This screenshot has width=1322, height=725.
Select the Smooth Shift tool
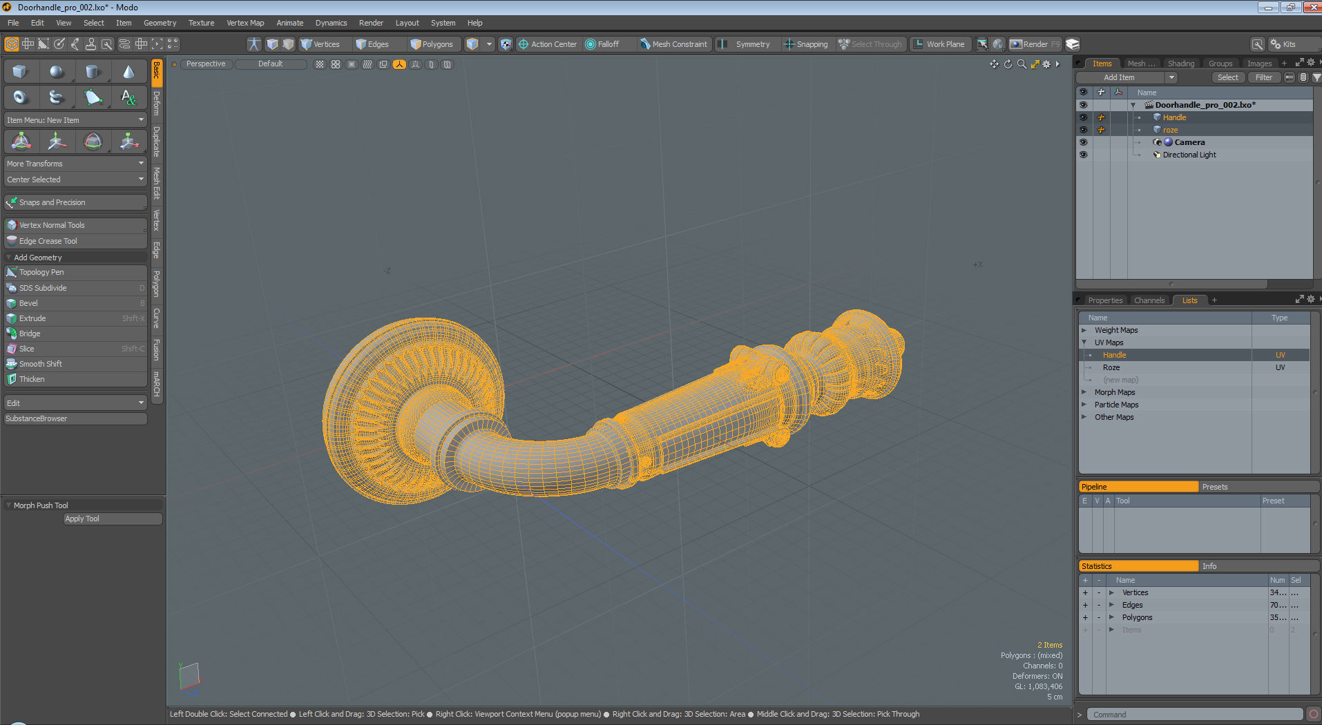[76, 364]
